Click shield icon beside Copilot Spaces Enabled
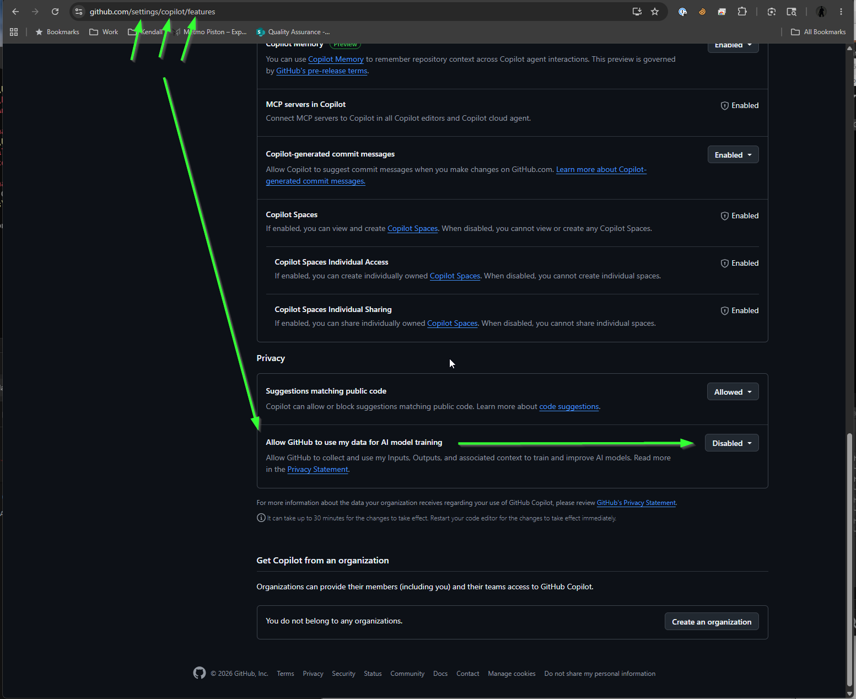 coord(725,216)
